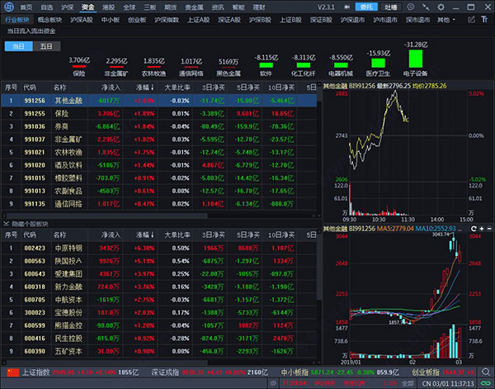Image resolution: width=495 pixels, height=389 pixels.
Task: Click stock code 600318 in lower table
Action: click(x=35, y=287)
